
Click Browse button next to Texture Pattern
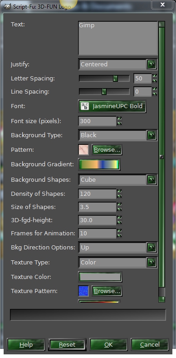coord(107,291)
